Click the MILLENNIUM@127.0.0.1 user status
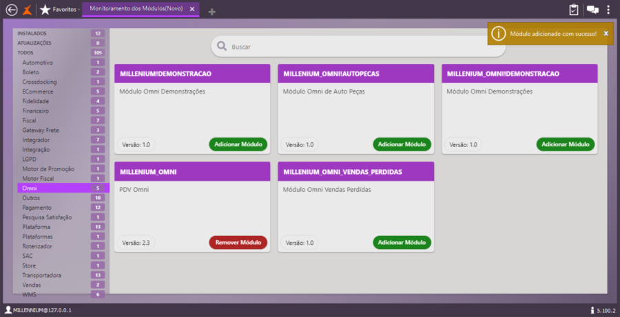The height and width of the screenshot is (317, 620). 42,310
